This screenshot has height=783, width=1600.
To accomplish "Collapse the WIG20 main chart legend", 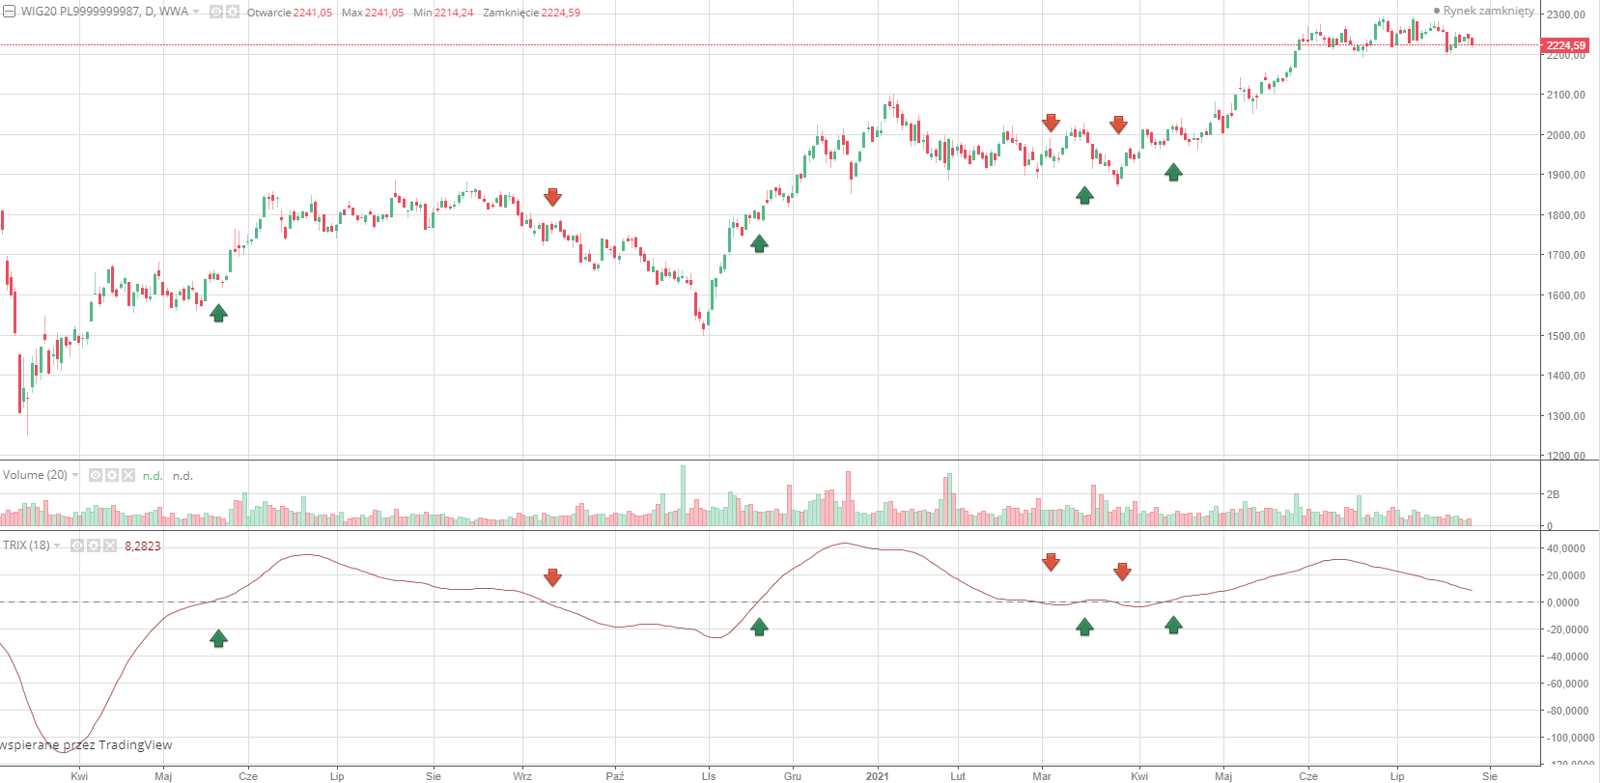I will click(9, 12).
